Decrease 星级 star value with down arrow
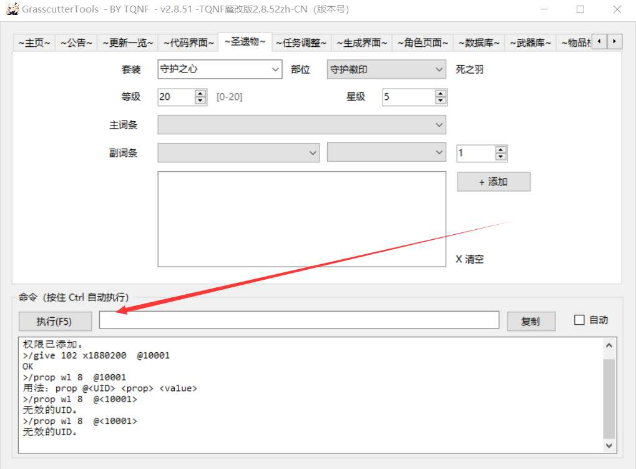Viewport: 636px width, 469px height. tap(441, 101)
